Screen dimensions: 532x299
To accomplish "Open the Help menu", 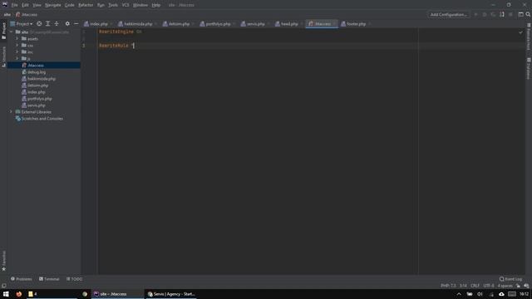I will tap(155, 5).
